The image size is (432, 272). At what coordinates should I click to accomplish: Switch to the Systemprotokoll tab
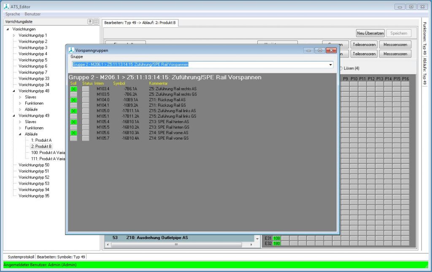pos(20,256)
